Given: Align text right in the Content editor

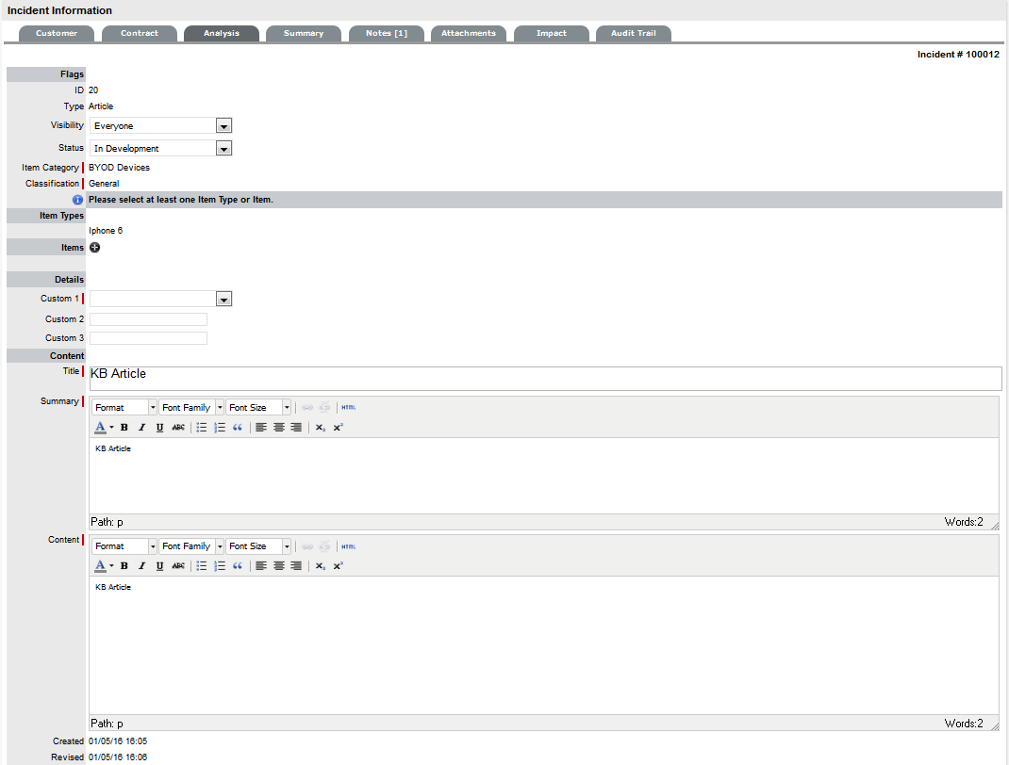Looking at the screenshot, I should coord(296,566).
